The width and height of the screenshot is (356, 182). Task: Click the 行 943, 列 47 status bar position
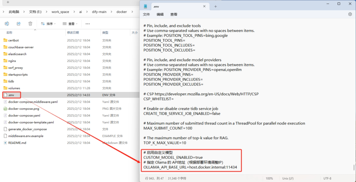[154, 178]
